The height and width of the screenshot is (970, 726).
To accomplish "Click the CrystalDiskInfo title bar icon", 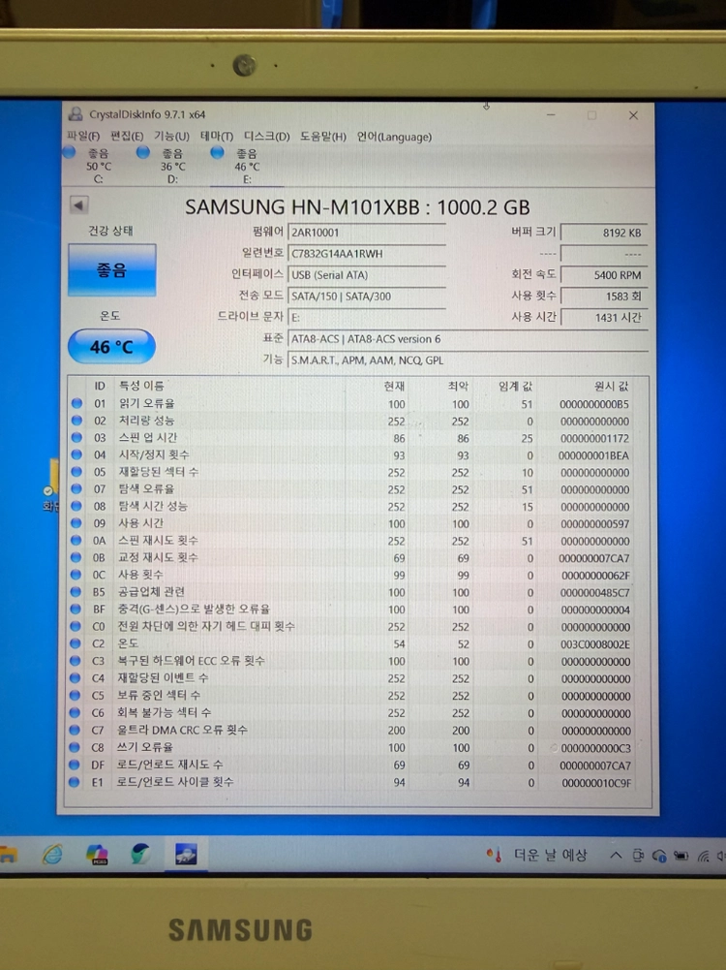I will [x=76, y=114].
